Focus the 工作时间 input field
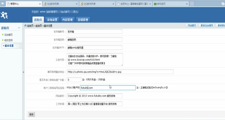225x120 pixels. pyautogui.click(x=95, y=104)
